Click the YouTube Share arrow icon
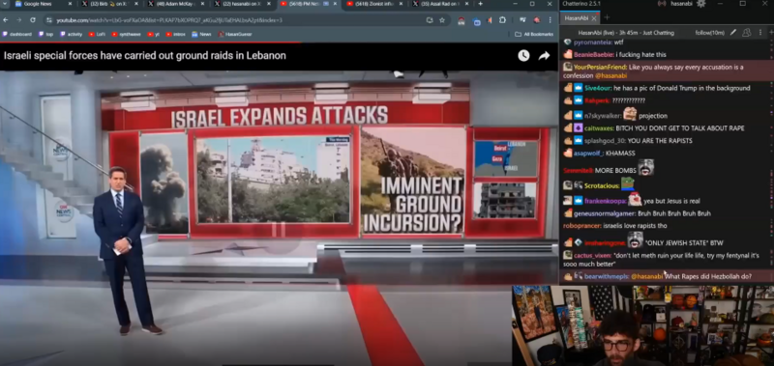The height and width of the screenshot is (366, 774). tap(544, 56)
